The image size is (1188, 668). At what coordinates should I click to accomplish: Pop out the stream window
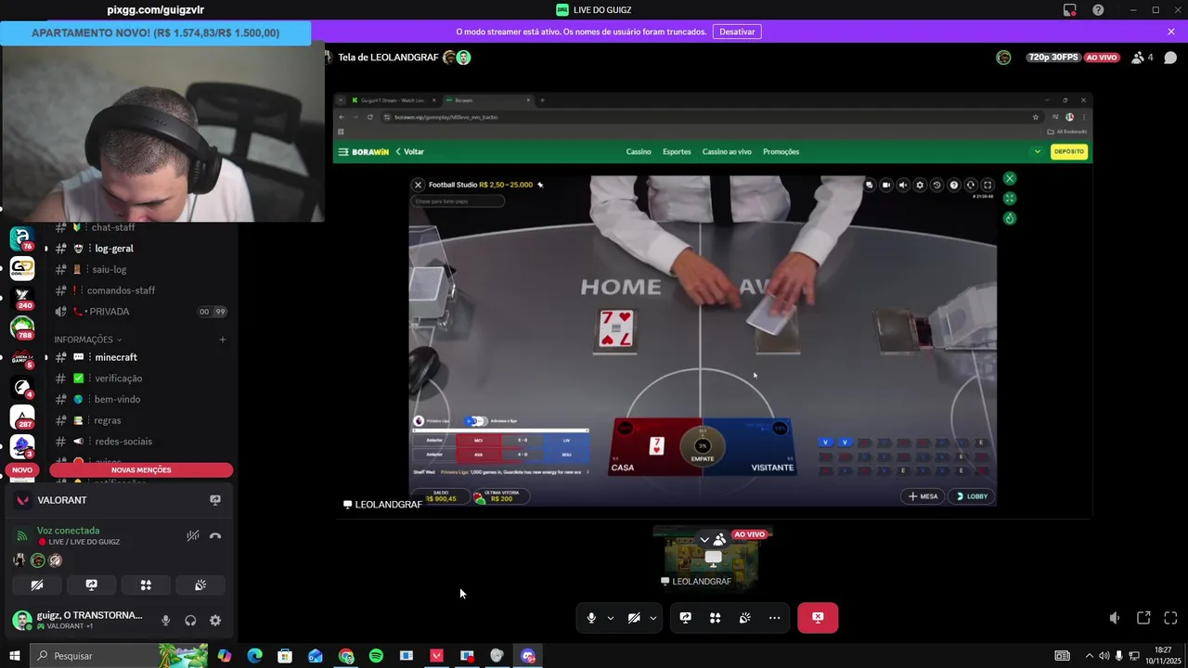coord(1143,618)
